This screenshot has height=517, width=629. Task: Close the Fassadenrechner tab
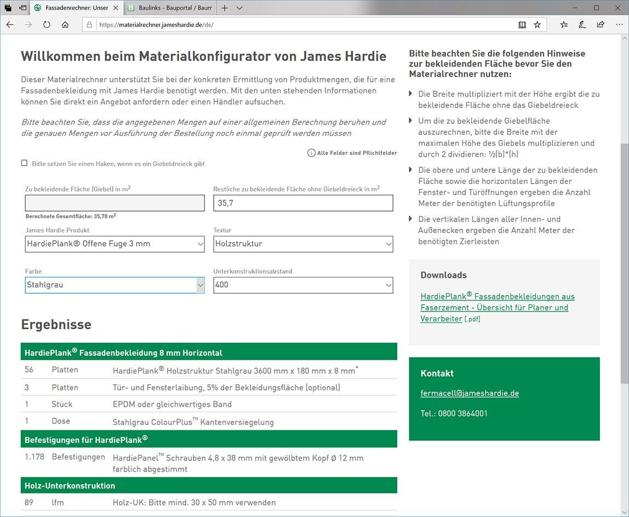(x=116, y=8)
